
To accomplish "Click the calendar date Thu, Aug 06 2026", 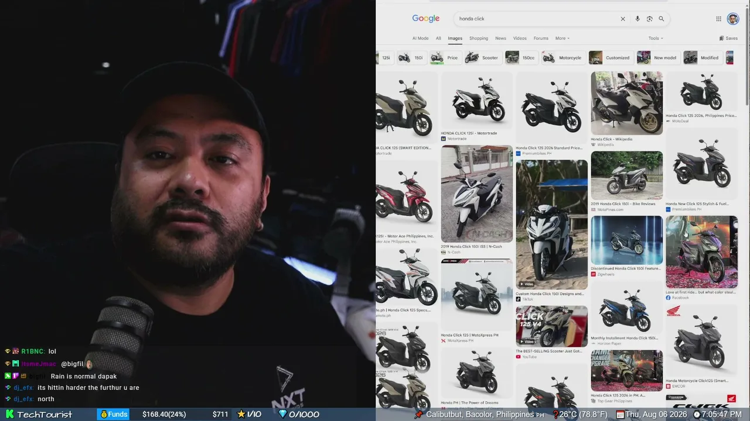I will (652, 415).
